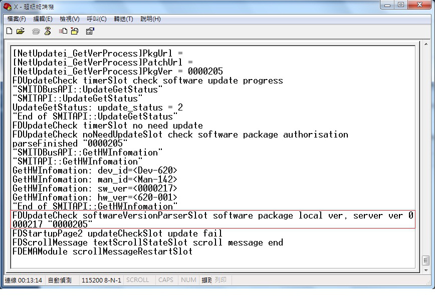Click the New connection toolbar icon
Viewport: 435px width, 300px height.
tap(9, 30)
